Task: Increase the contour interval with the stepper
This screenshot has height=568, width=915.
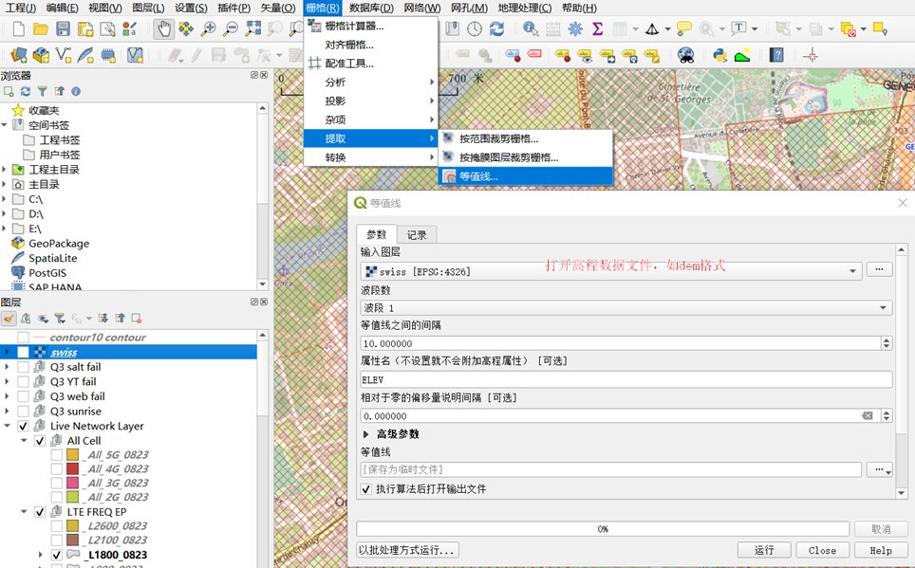Action: pos(887,339)
